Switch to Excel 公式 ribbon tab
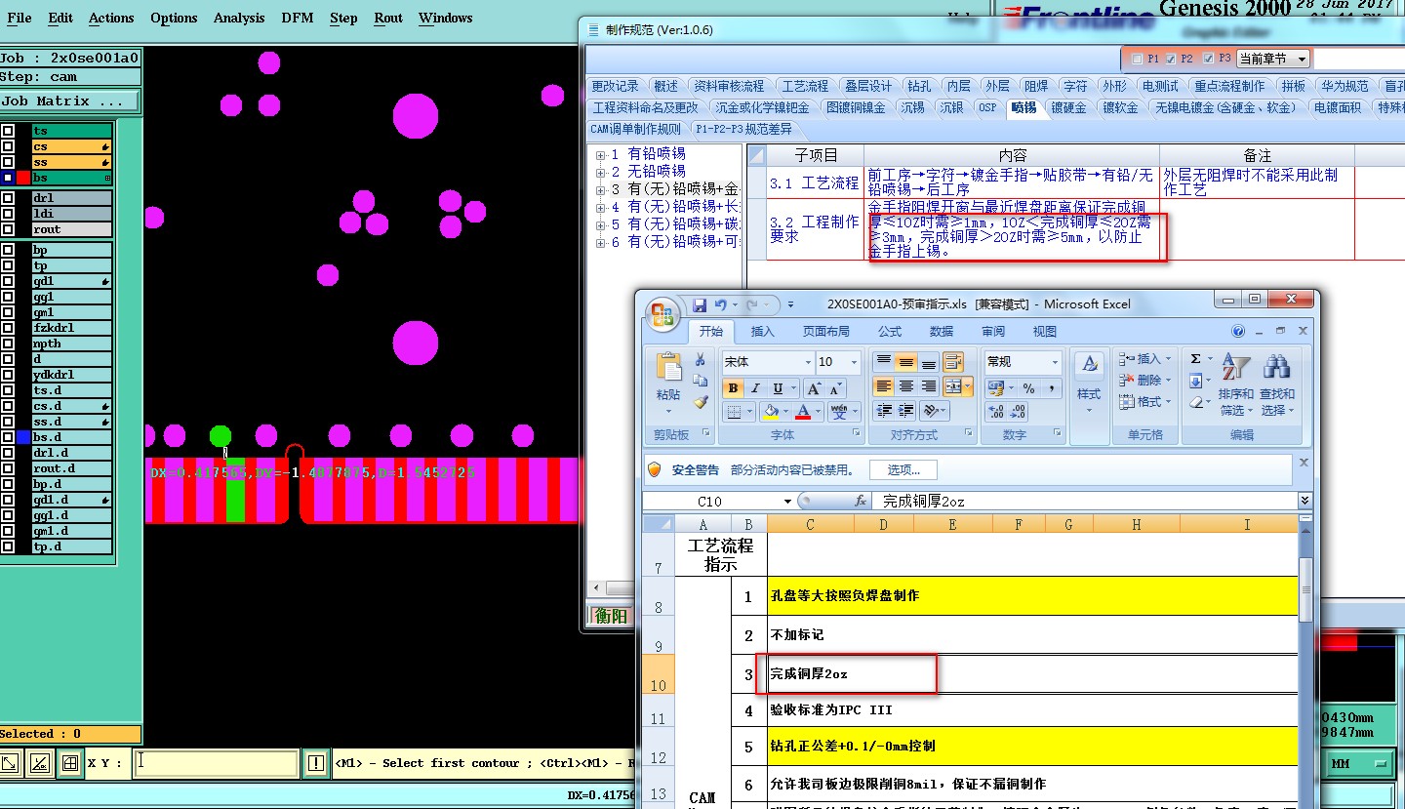1405x809 pixels. click(889, 332)
